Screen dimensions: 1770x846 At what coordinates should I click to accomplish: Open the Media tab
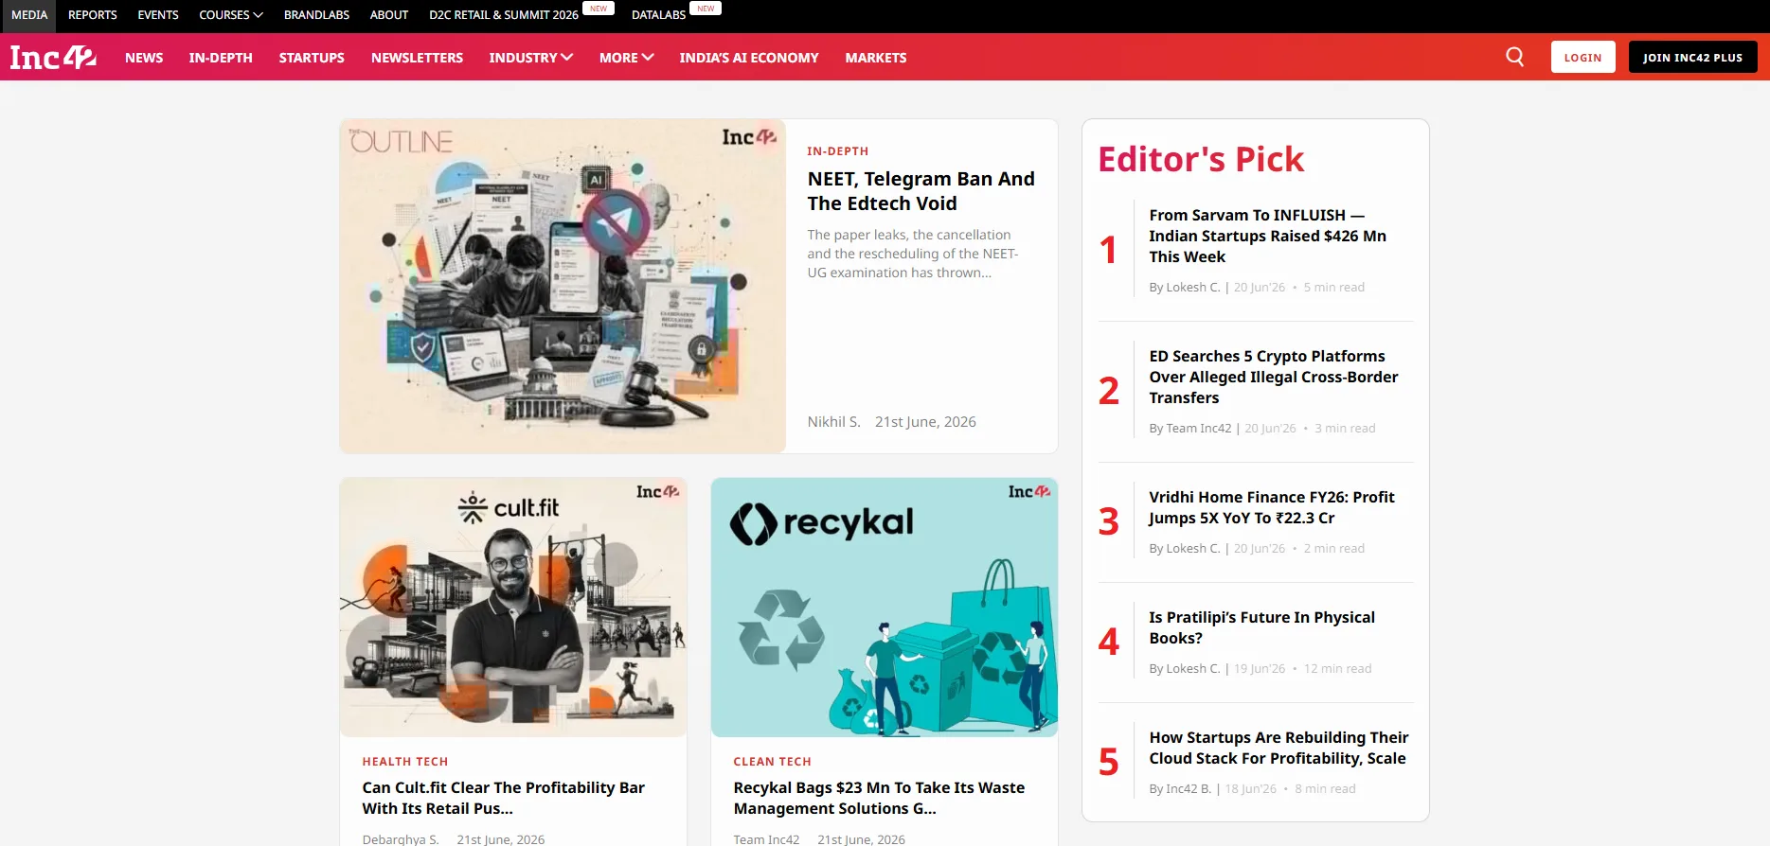pos(29,15)
